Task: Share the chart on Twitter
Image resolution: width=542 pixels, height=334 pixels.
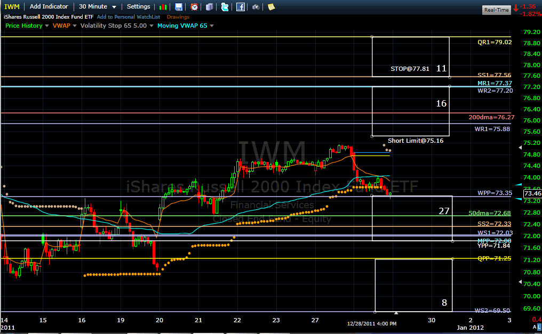Action: point(225,7)
